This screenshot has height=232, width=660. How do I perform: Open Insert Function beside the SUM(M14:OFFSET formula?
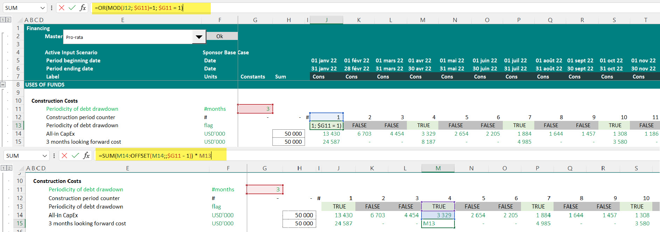86,156
